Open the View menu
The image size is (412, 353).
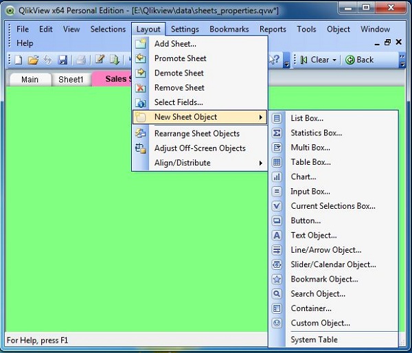point(71,29)
